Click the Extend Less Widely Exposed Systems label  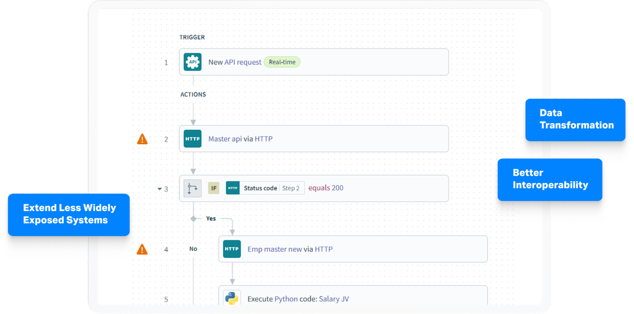coord(69,214)
